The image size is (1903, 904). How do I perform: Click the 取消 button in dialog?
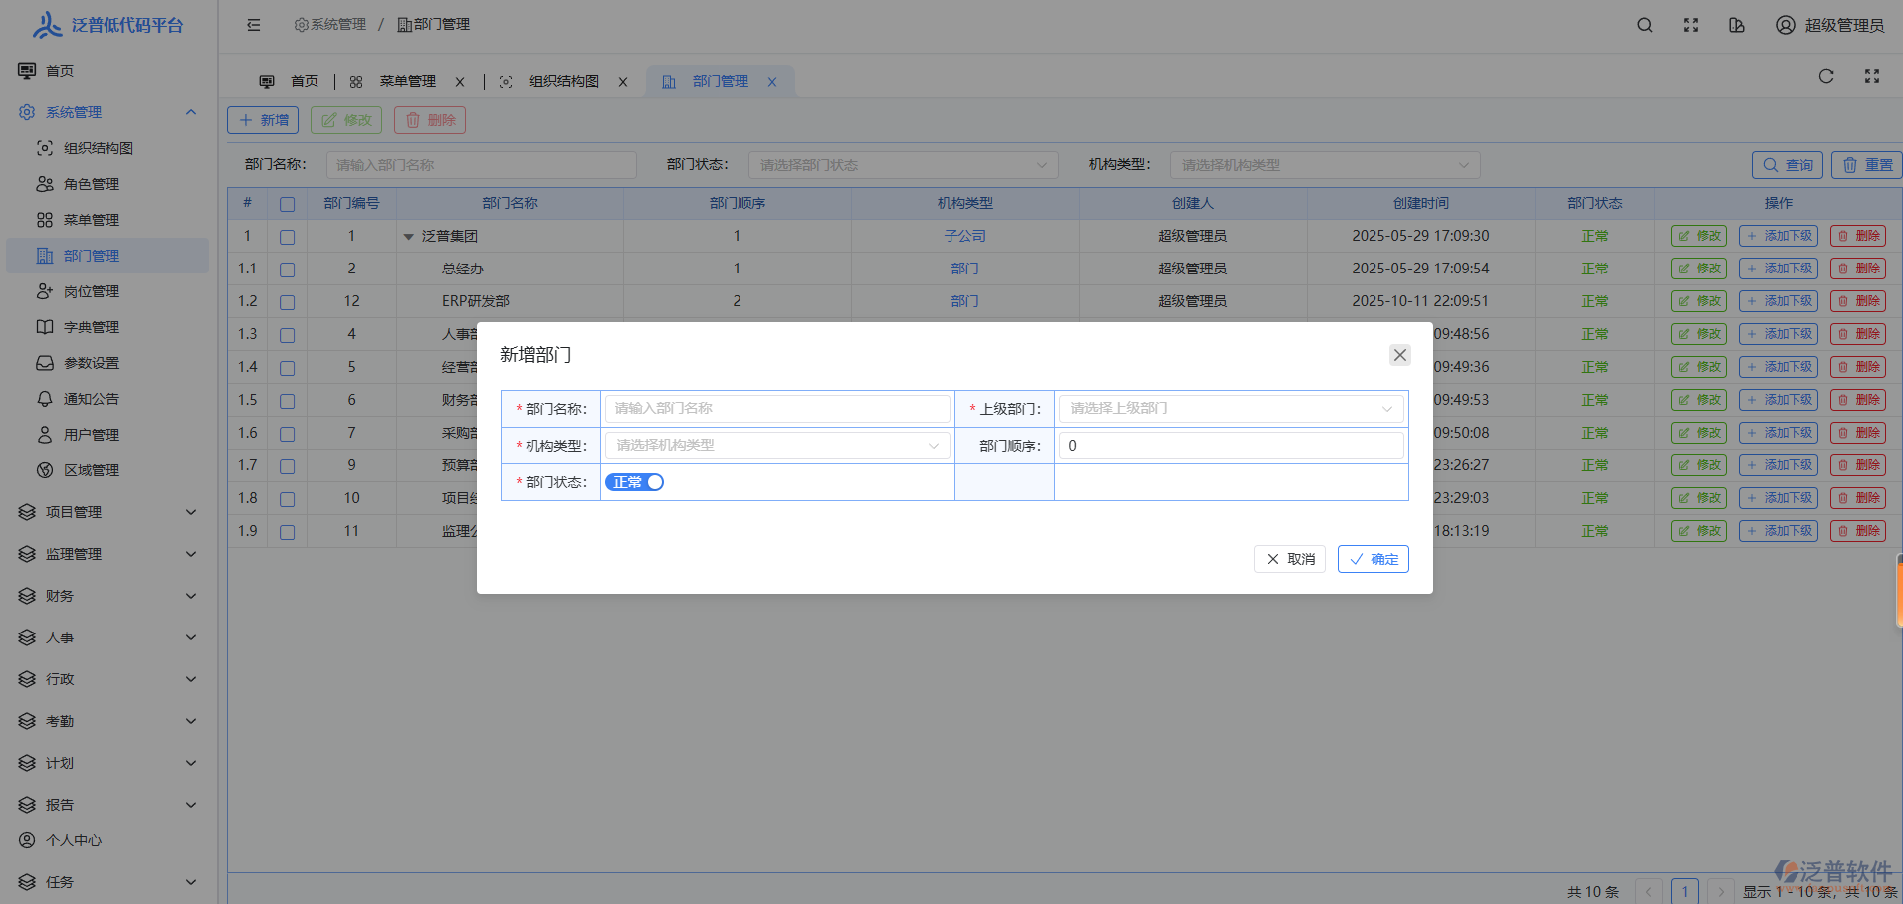1290,559
